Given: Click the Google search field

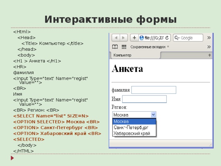Looking at the screenshot, I should (x=188, y=38).
